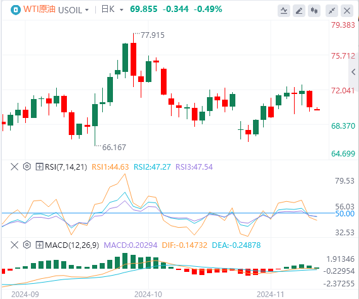This screenshot has width=359, height=299.
Task: Open the indicators line-chart icon
Action: point(284,11)
